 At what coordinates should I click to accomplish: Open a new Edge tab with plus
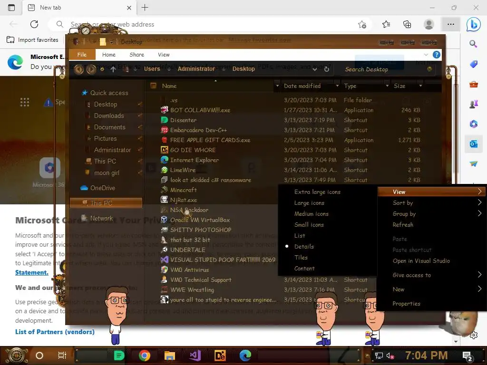tap(145, 8)
